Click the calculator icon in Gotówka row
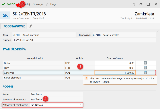 click(x=146, y=72)
